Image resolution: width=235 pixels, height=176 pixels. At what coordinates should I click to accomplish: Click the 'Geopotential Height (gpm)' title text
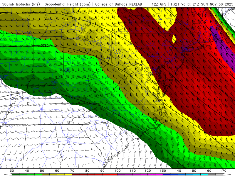(x=68, y=4)
